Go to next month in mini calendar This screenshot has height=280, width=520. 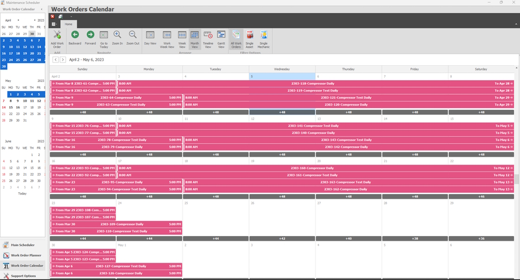pos(18,20)
